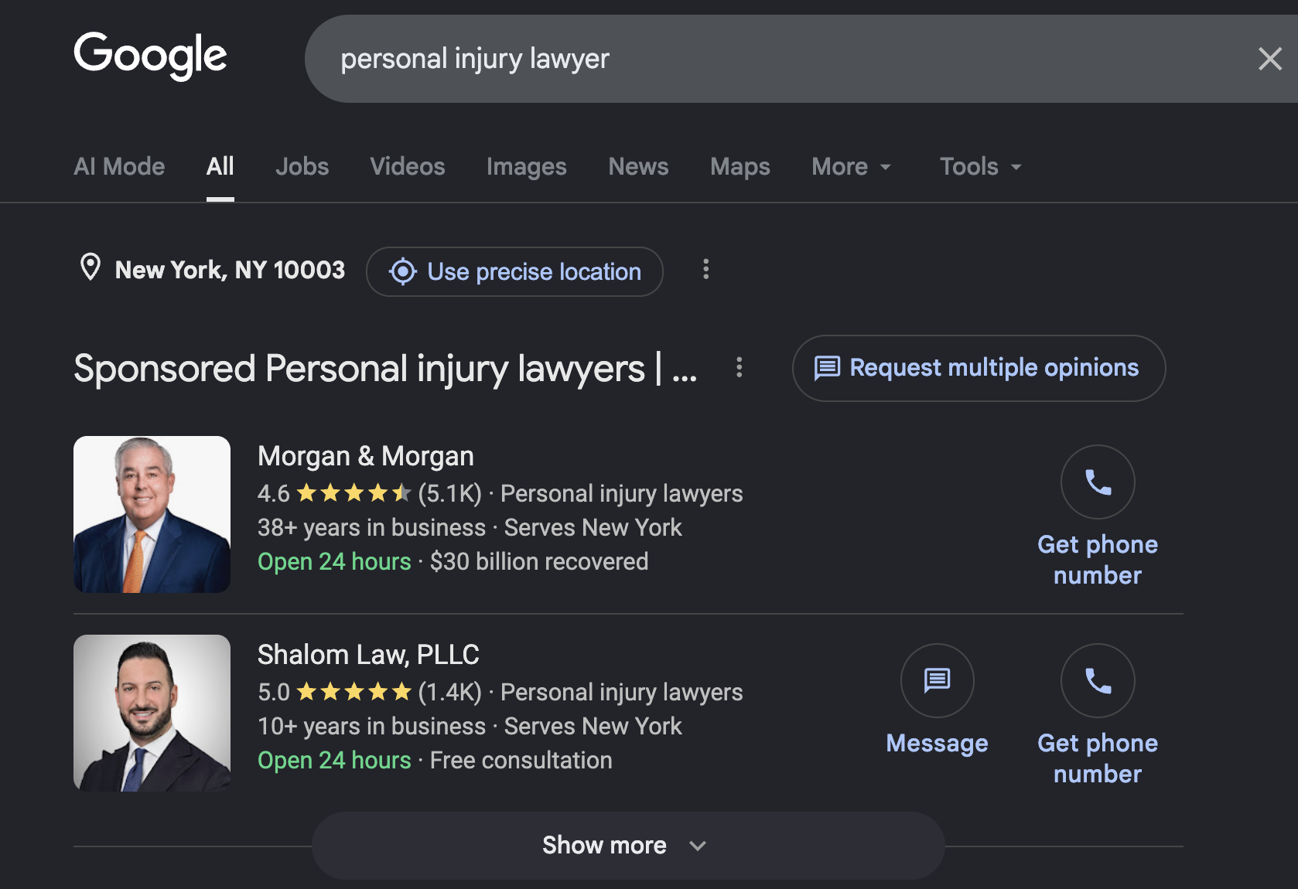The width and height of the screenshot is (1298, 889).
Task: Click the $30 billion recovered text
Action: (539, 561)
